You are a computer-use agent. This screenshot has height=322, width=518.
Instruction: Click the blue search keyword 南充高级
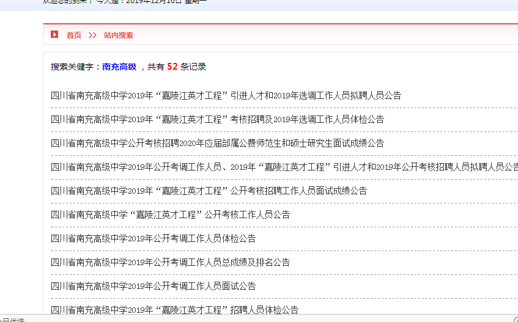[x=119, y=67]
